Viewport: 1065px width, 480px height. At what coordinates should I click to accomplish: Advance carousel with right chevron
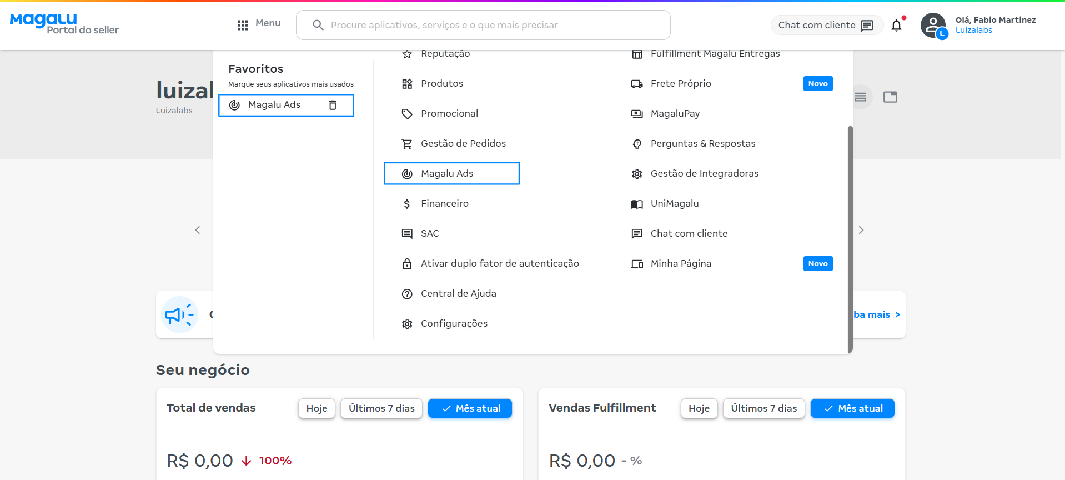[x=861, y=229]
